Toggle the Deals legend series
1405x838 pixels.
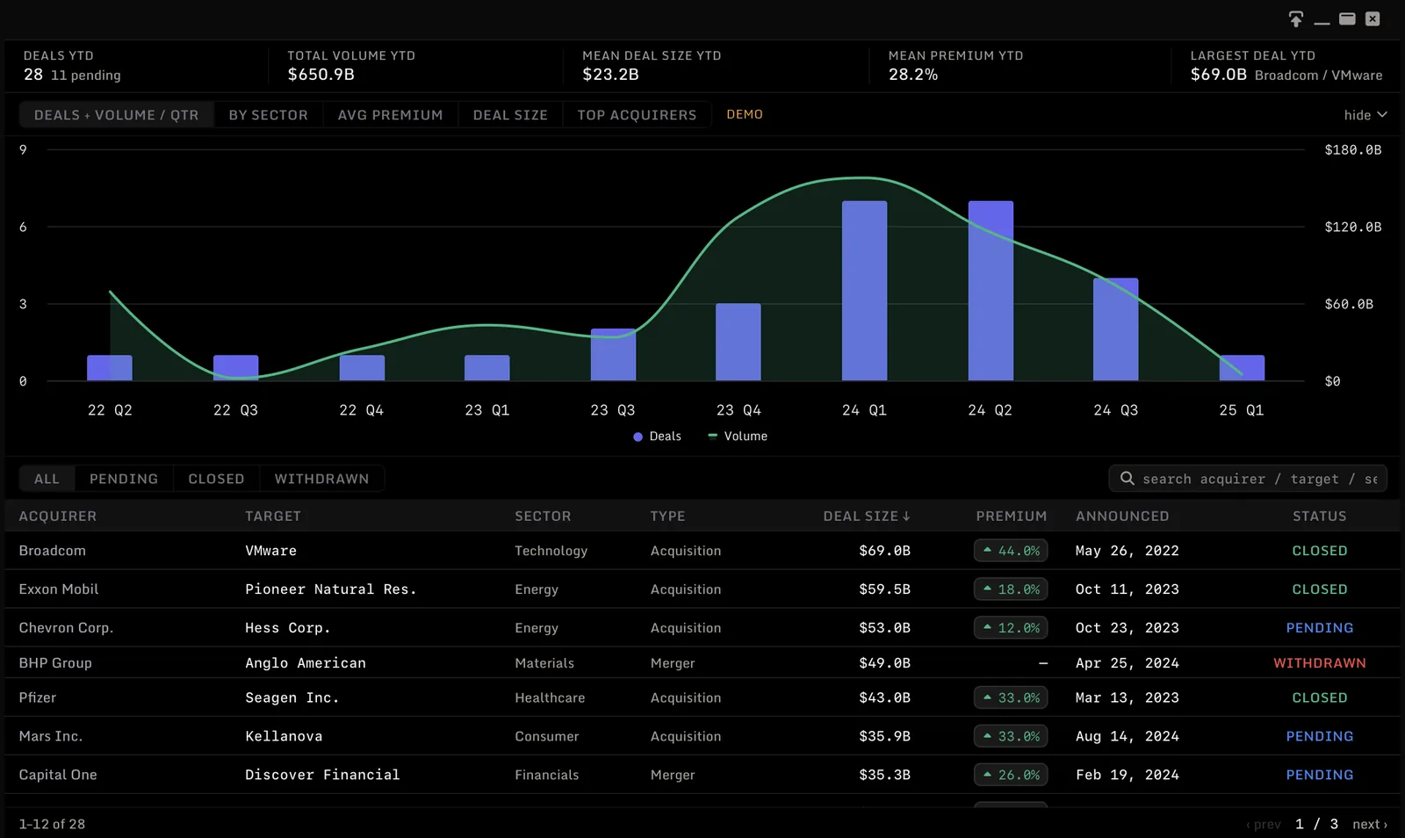(657, 437)
